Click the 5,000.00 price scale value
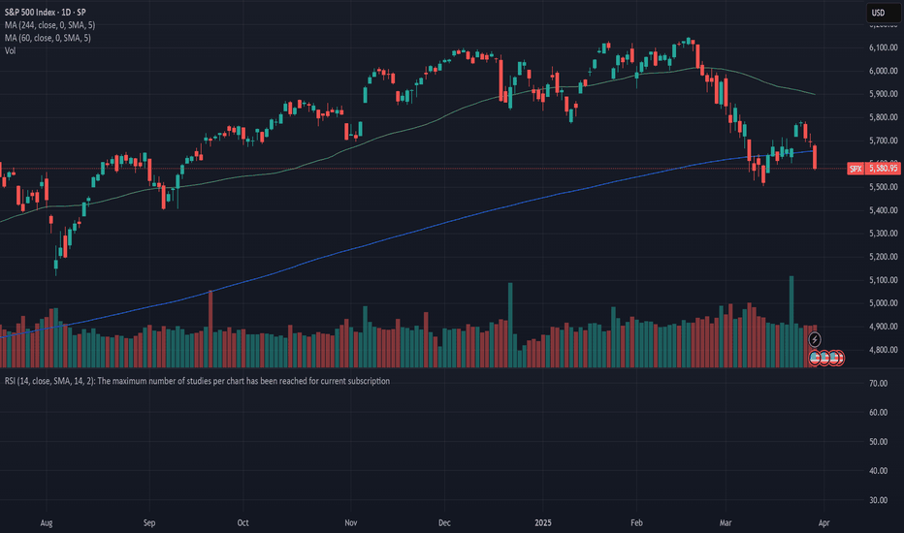The height and width of the screenshot is (533, 904). [884, 303]
